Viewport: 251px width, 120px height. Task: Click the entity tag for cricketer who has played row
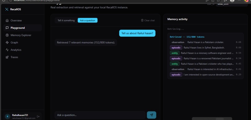175,64
